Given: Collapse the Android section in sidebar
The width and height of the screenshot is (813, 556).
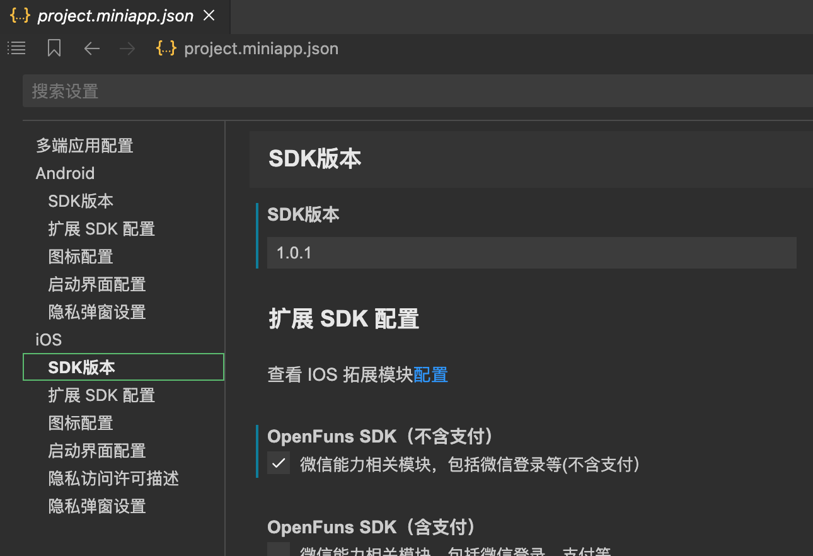Looking at the screenshot, I should (65, 173).
